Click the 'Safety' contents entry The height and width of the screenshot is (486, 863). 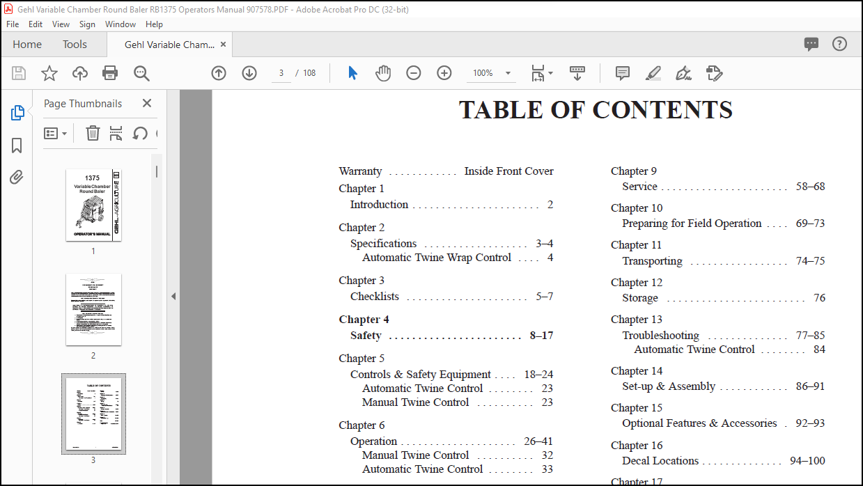[366, 336]
